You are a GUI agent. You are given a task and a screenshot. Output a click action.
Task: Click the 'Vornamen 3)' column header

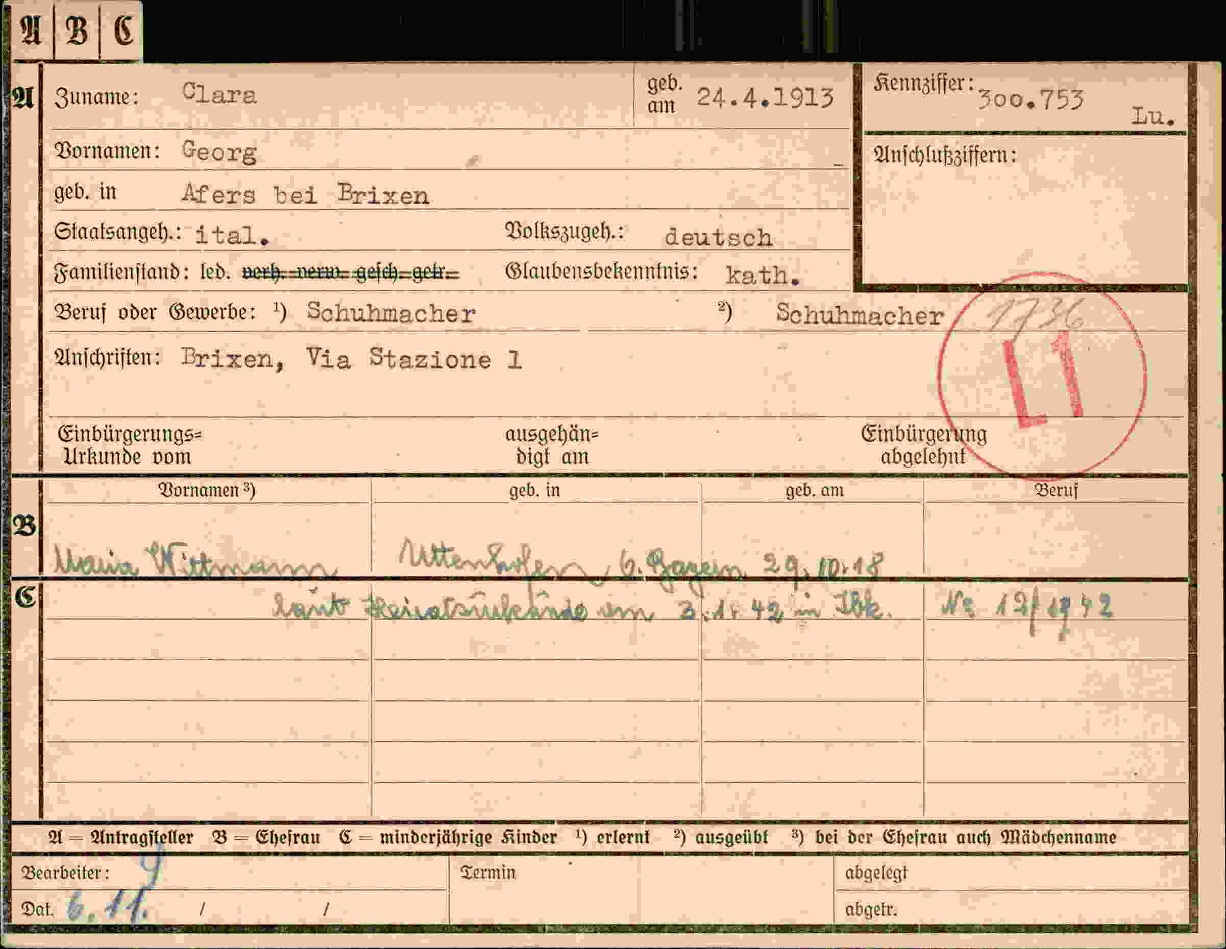coord(207,490)
